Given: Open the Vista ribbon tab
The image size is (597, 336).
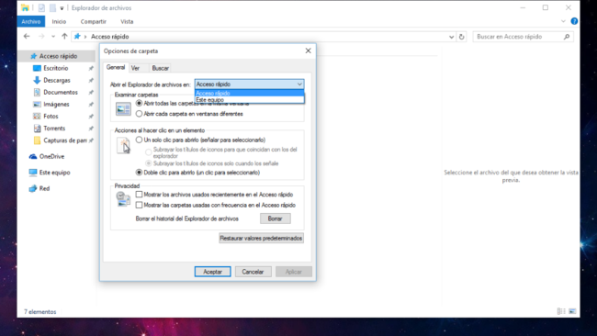Looking at the screenshot, I should [x=127, y=22].
